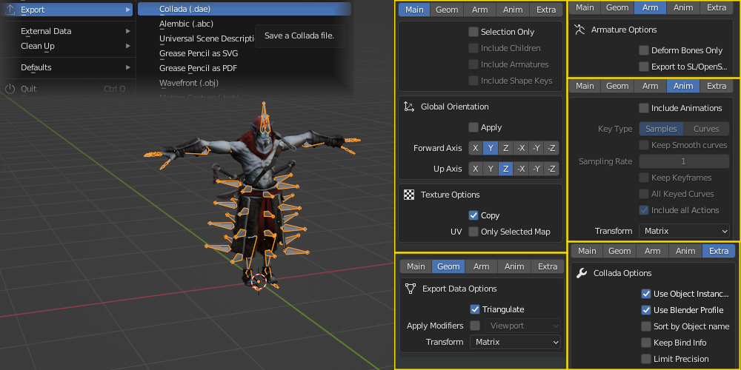Screen dimensions: 741x370
Task: Click the Texture Options checkerboard icon
Action: tap(409, 195)
